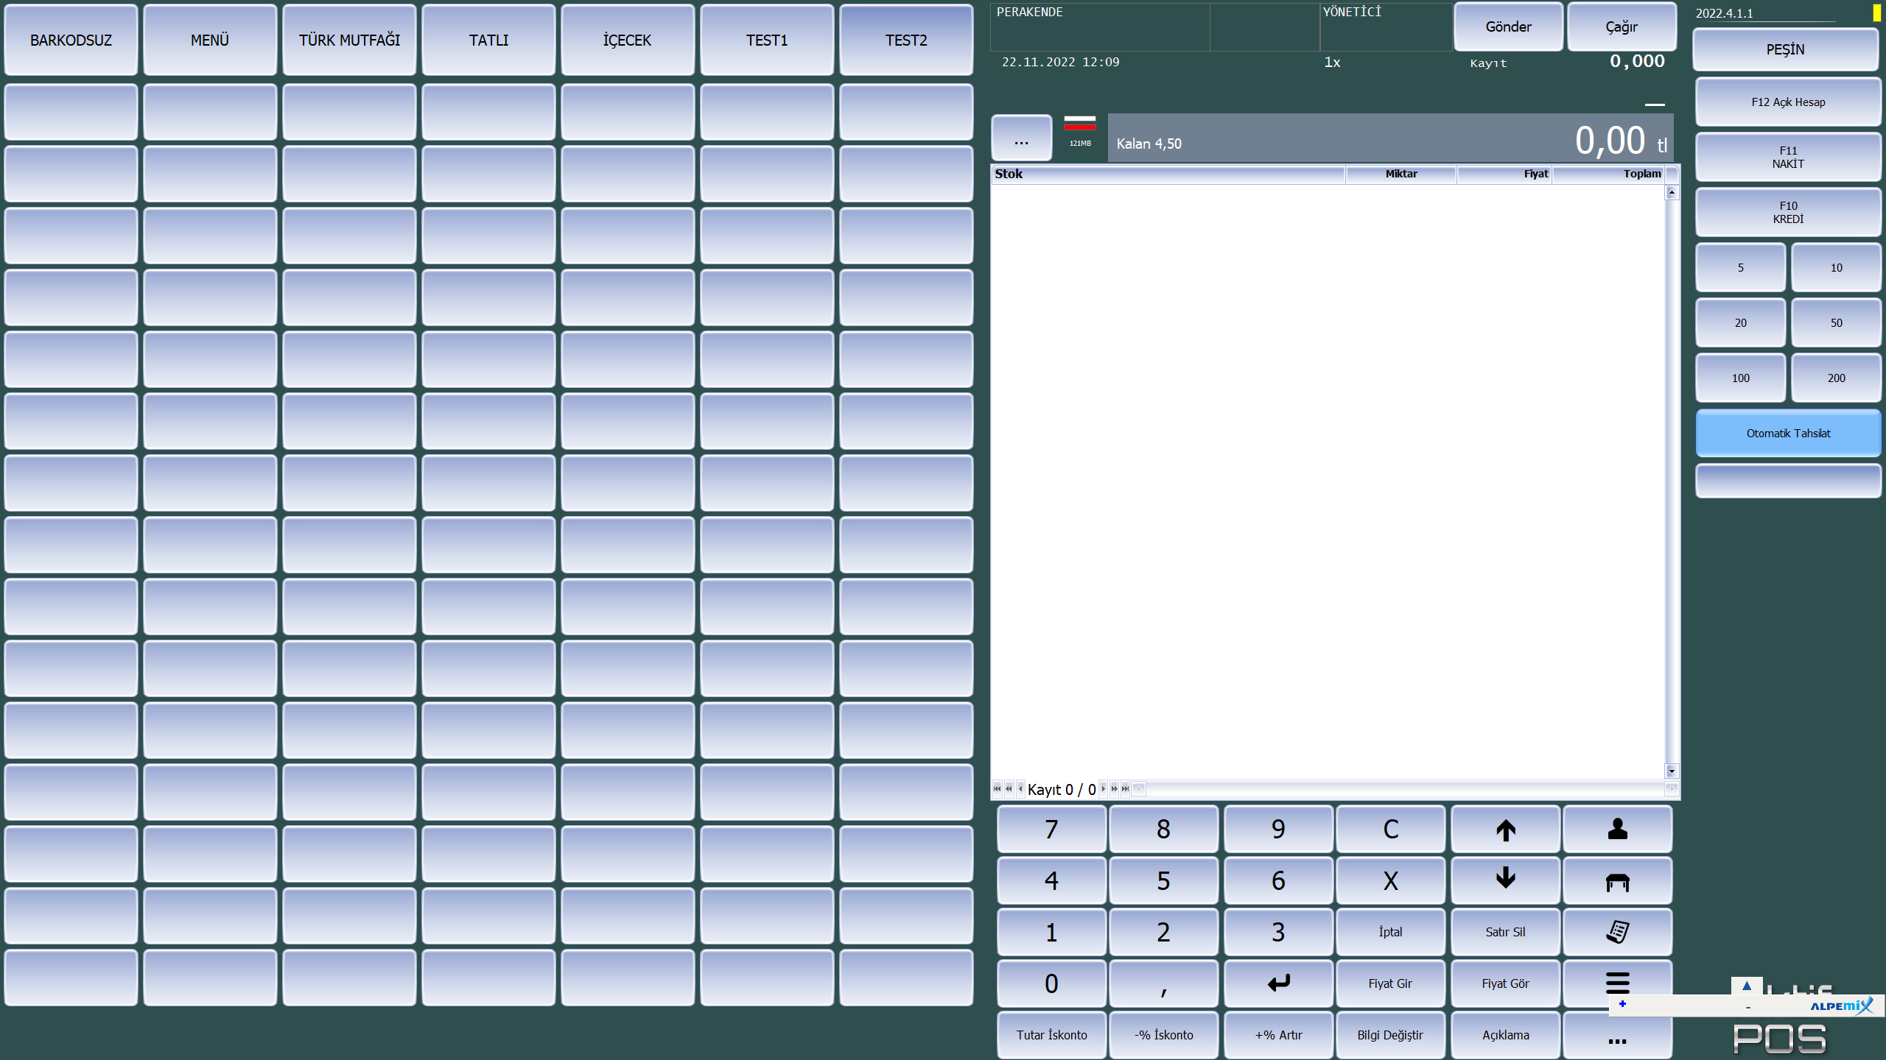Go to first record in navigator

997,788
